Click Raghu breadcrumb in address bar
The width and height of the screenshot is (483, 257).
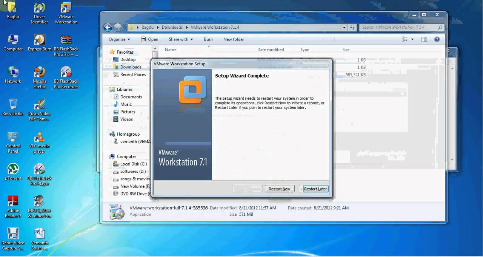148,27
